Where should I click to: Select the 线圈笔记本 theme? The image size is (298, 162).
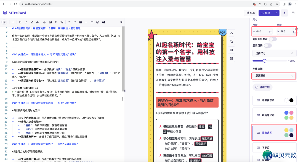[x=274, y=115]
